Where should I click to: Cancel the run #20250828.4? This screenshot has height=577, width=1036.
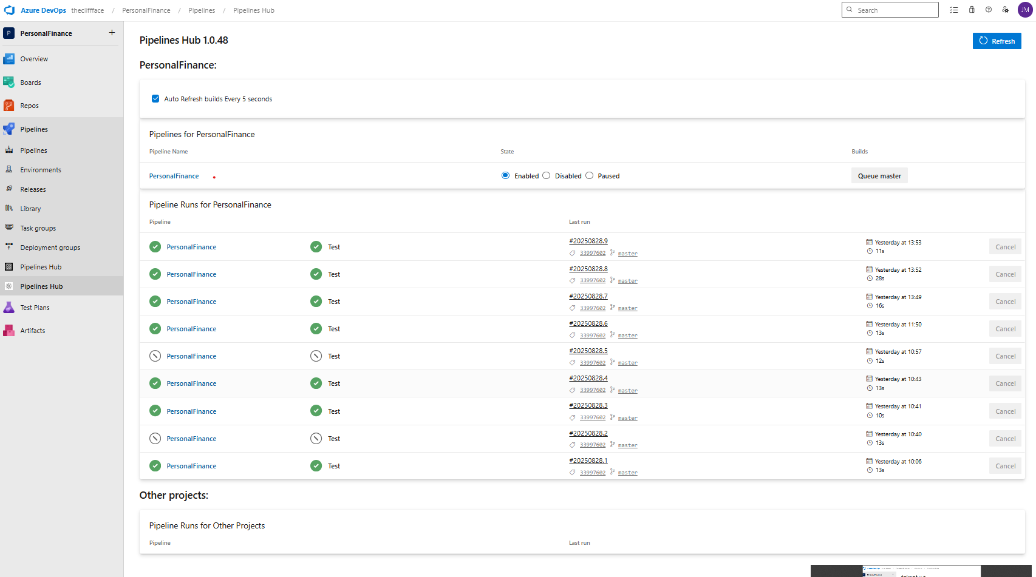1005,383
